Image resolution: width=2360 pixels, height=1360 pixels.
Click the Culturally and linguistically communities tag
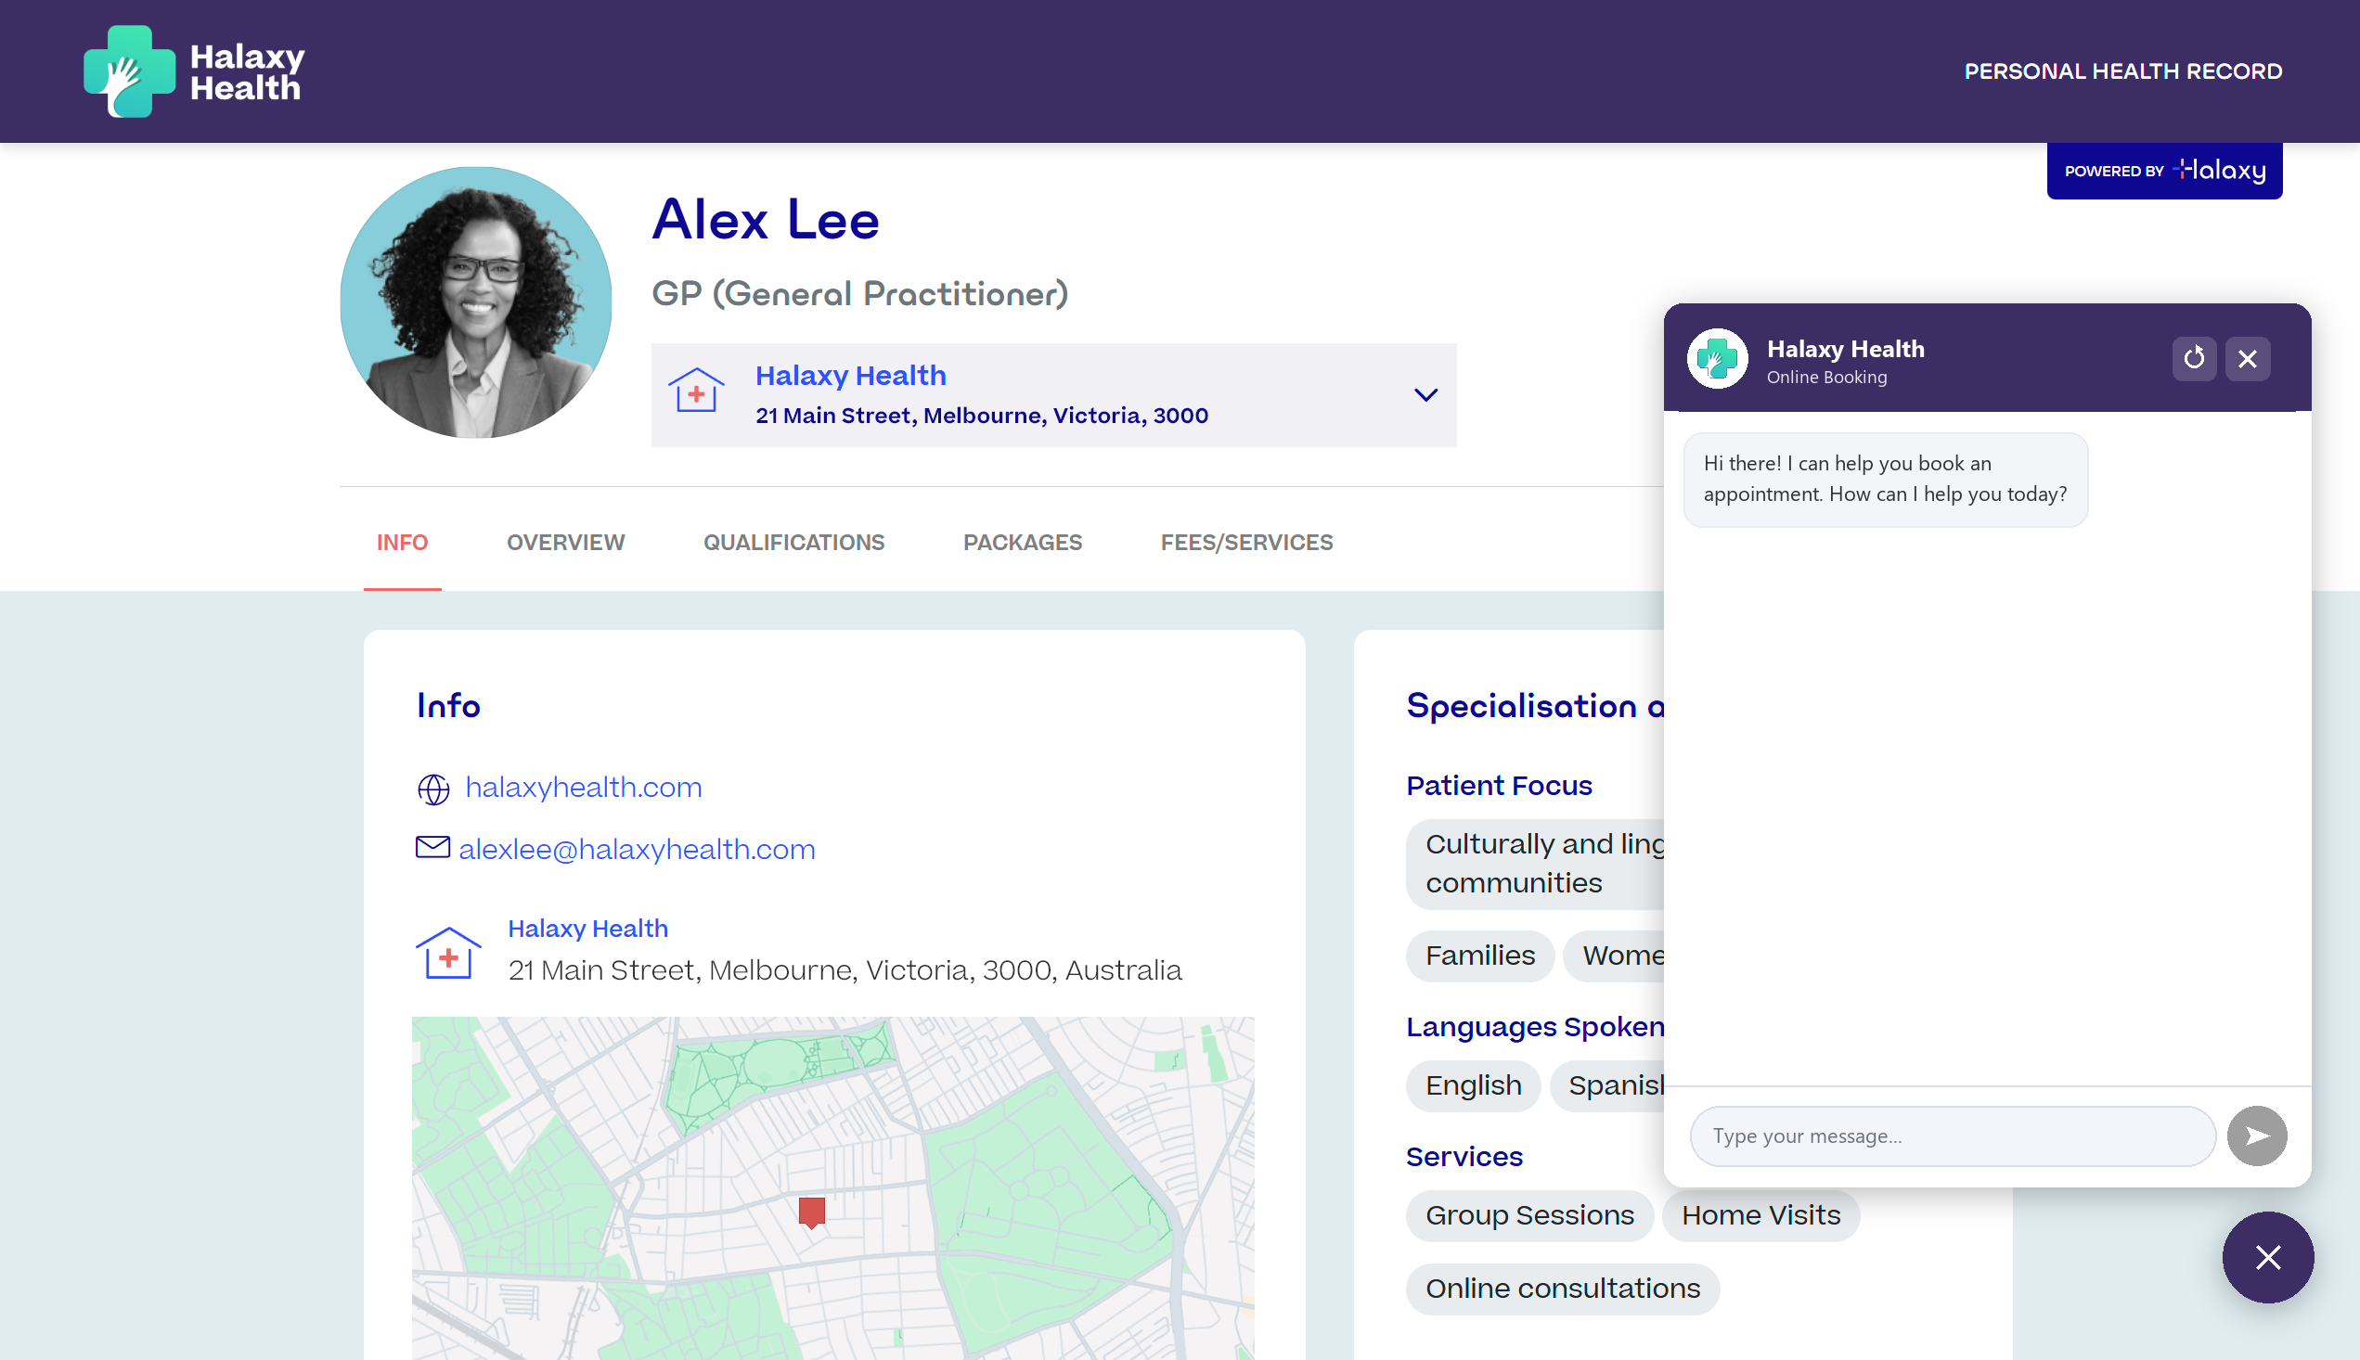click(1536, 864)
